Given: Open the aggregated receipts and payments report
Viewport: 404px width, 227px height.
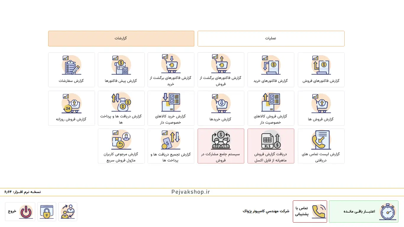Looking at the screenshot, I should (171, 146).
